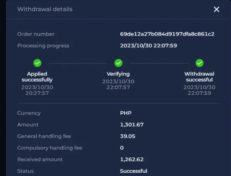
Task: Select the order number value
Action: pos(167,34)
